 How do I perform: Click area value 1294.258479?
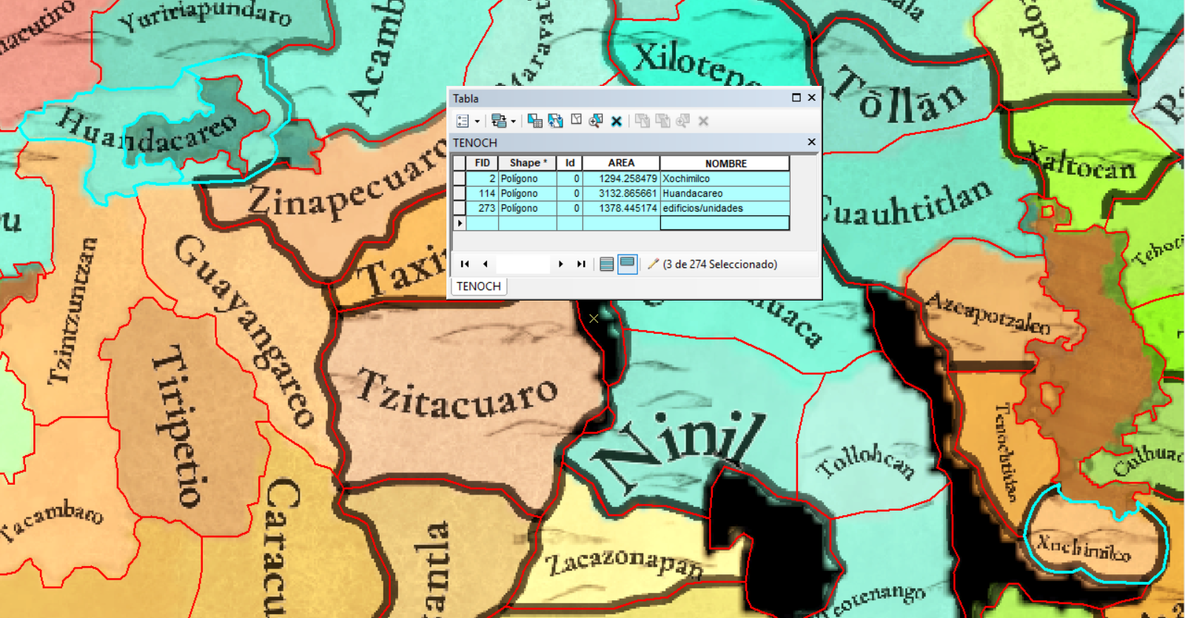click(621, 178)
